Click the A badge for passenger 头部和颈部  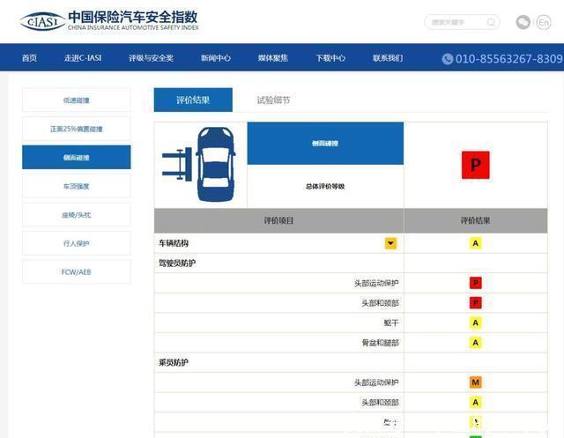(476, 402)
